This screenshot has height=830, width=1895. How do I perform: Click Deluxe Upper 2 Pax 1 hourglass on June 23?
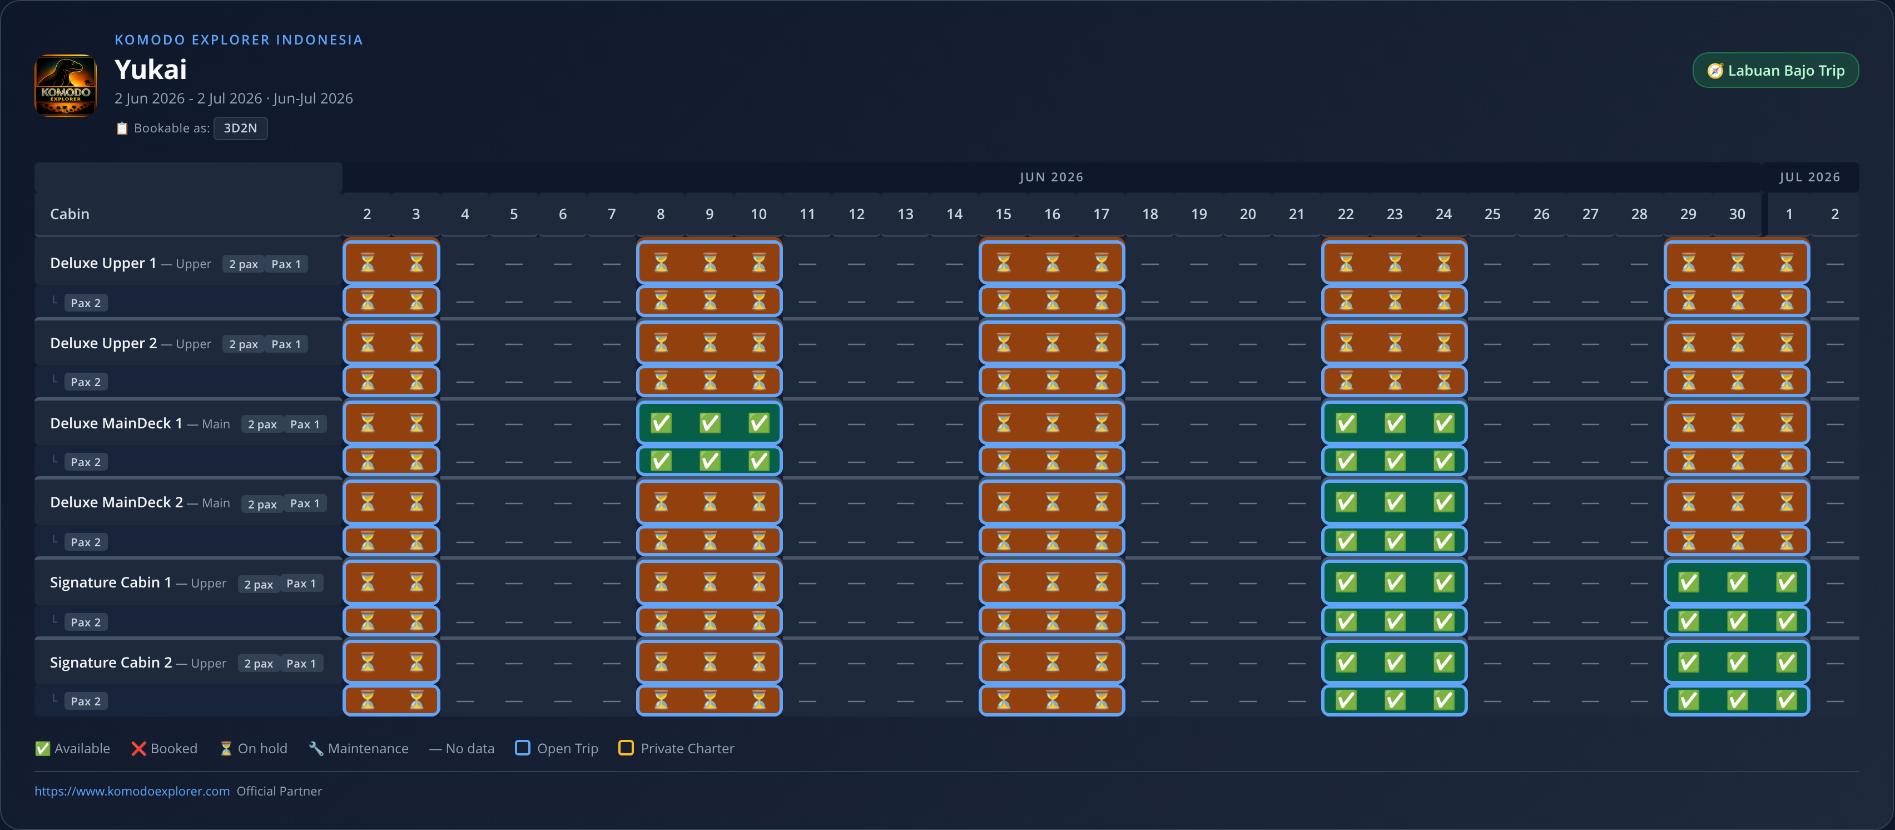click(1395, 343)
